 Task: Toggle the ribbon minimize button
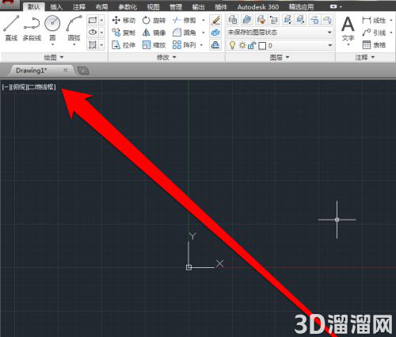[x=333, y=6]
